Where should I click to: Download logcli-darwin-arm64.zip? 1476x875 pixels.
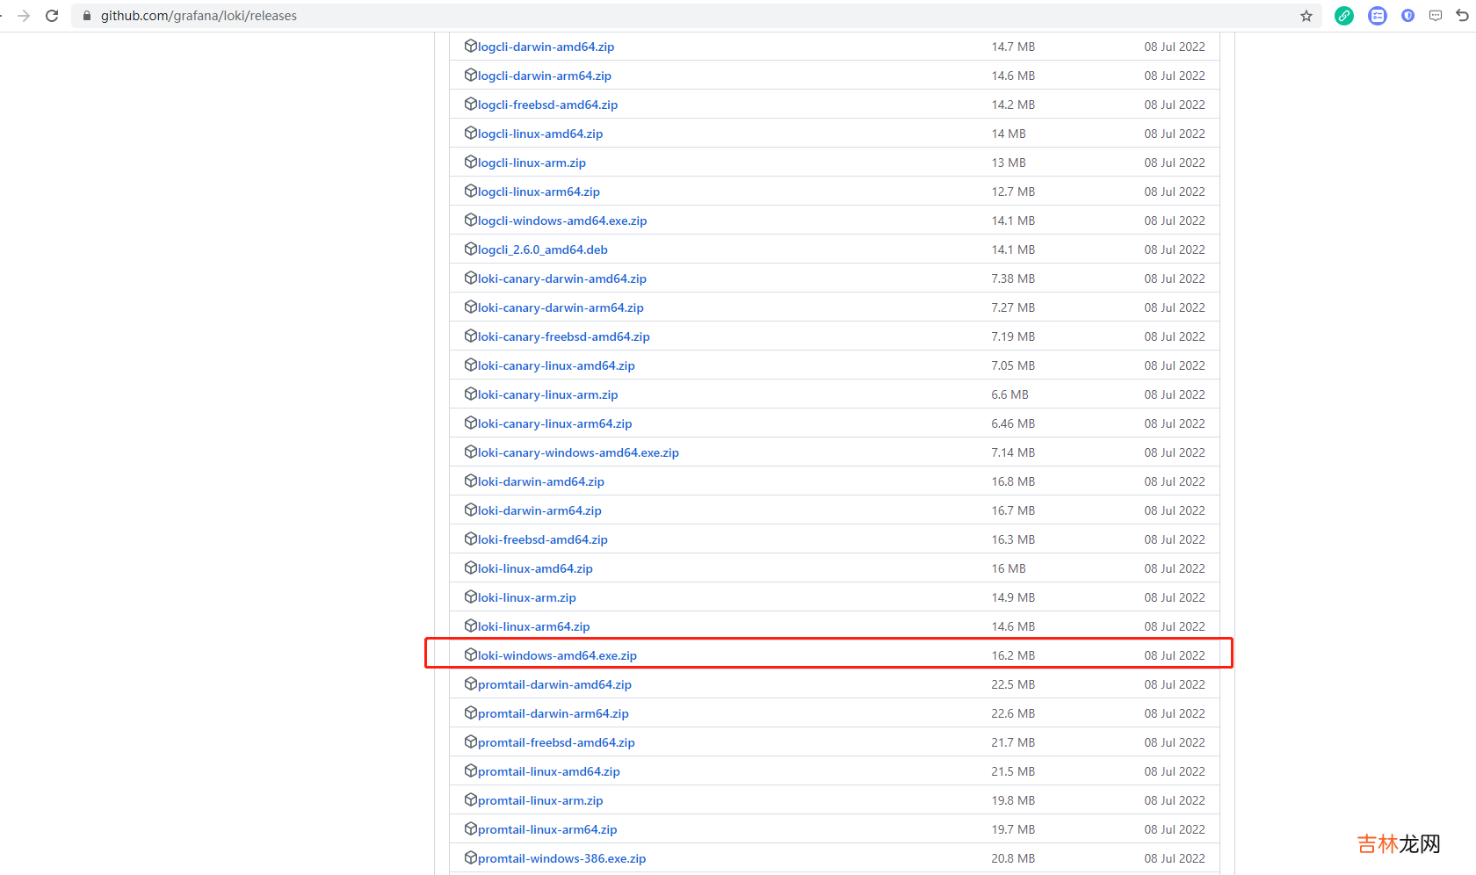(x=545, y=76)
